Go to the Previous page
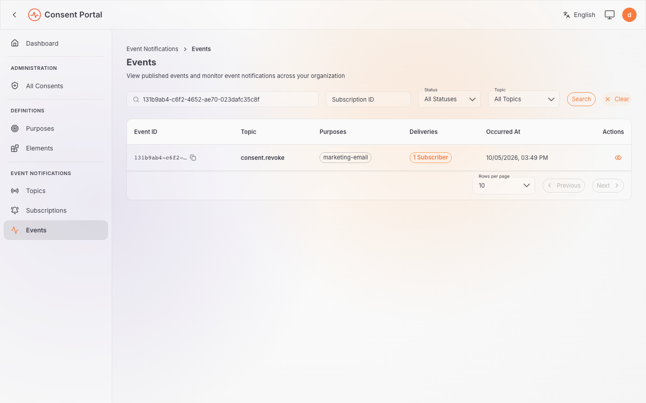Image resolution: width=646 pixels, height=403 pixels. (563, 185)
